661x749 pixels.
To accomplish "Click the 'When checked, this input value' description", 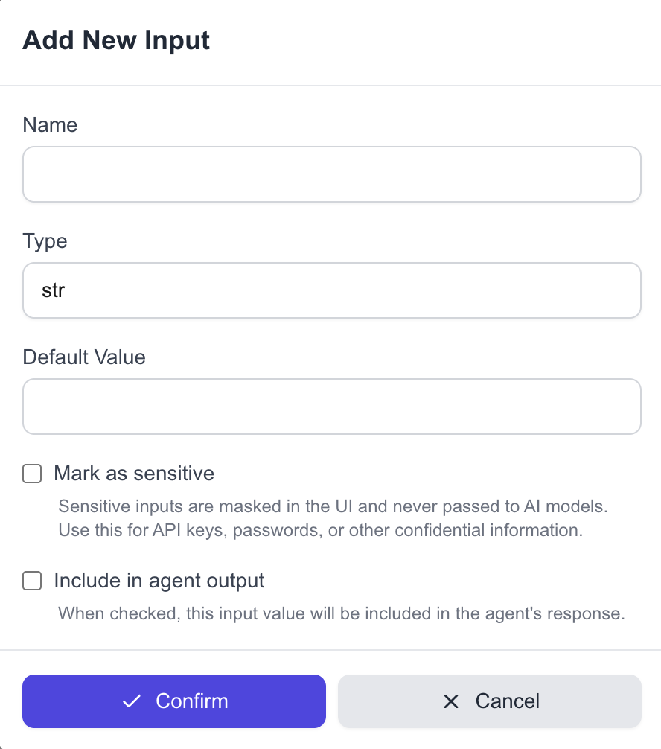I will 340,614.
